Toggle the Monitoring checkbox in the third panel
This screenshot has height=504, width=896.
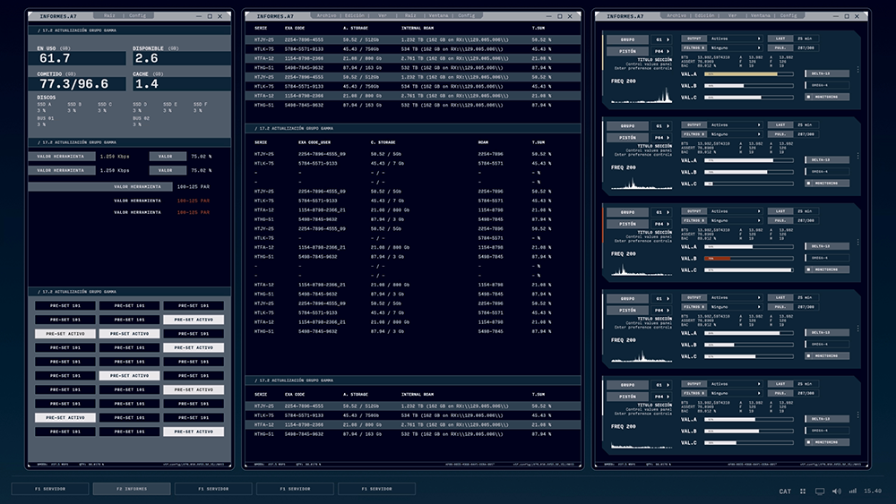pyautogui.click(x=808, y=269)
